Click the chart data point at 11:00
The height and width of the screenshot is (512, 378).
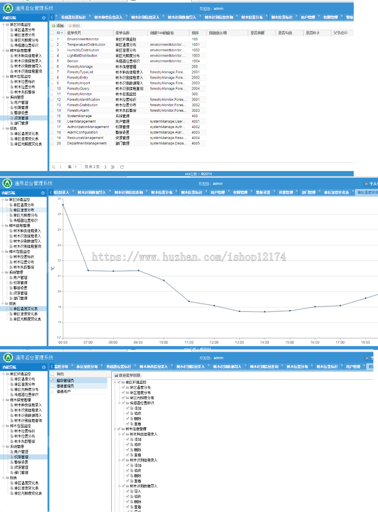189,301
